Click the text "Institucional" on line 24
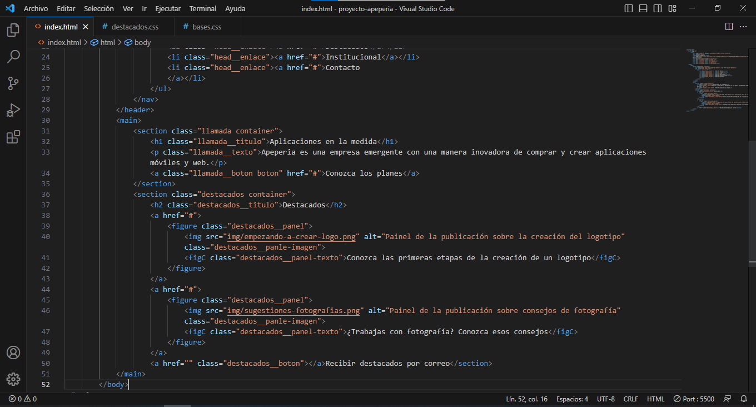 (354, 57)
